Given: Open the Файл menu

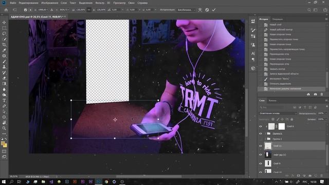Looking at the screenshot, I should tap(13, 3).
